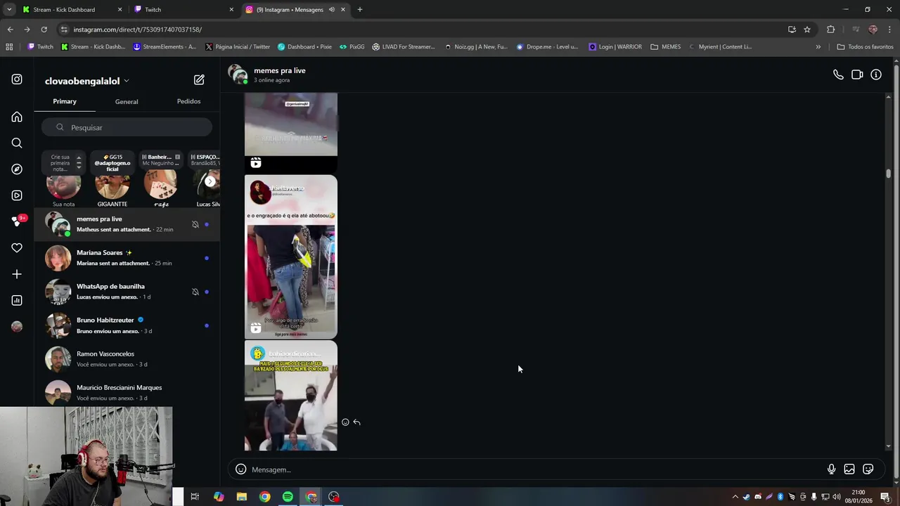Expand hidden system tray icons
900x506 pixels.
coord(735,497)
